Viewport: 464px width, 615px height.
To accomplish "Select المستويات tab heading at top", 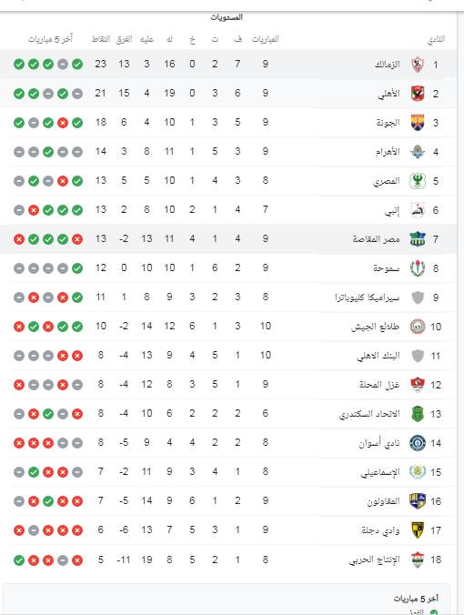I will [x=227, y=17].
